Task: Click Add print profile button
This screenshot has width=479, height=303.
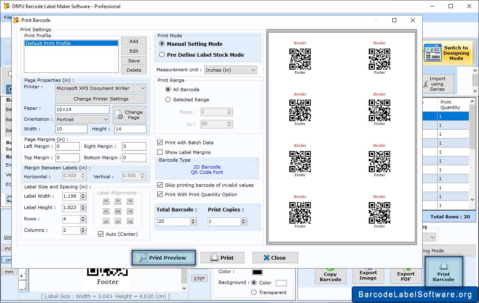Action: click(x=134, y=41)
